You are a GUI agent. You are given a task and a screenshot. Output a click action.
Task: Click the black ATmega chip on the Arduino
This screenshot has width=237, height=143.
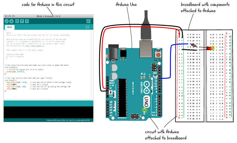coord(122,98)
